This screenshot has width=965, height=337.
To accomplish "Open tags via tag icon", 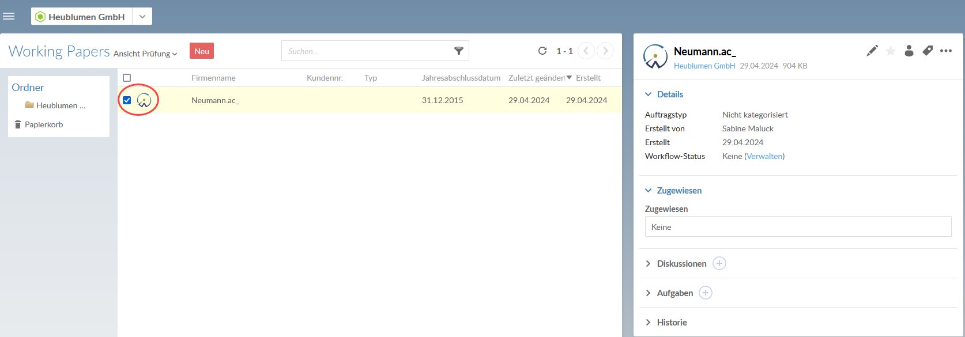I will click(x=928, y=51).
